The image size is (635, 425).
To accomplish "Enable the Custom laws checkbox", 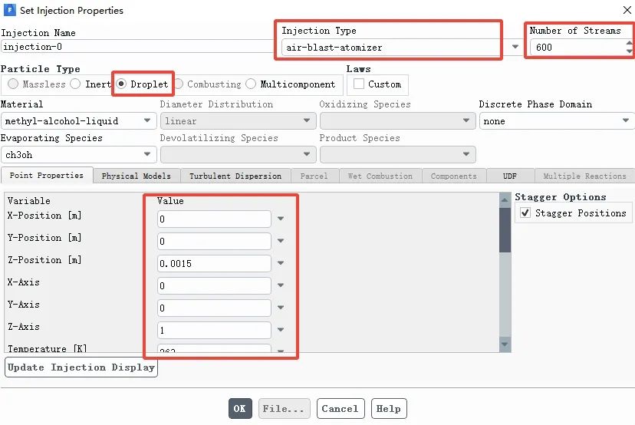I will click(359, 84).
